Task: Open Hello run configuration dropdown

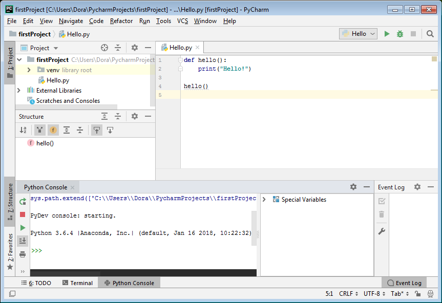Action: (358, 34)
